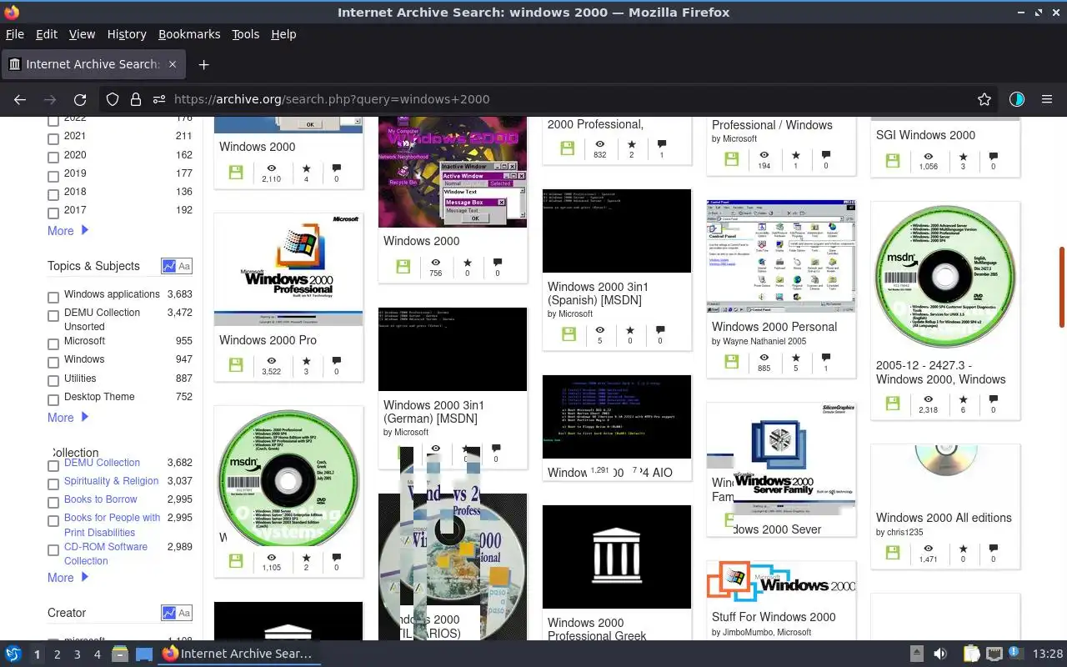Click favorites star on Windows 2000 Pro card
Image resolution: width=1067 pixels, height=667 pixels.
(x=306, y=361)
